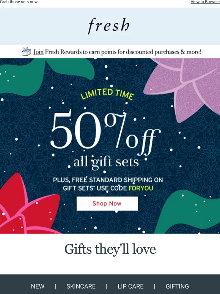Click the Gifts they'll love heading
The image size is (220, 294).
point(110,249)
